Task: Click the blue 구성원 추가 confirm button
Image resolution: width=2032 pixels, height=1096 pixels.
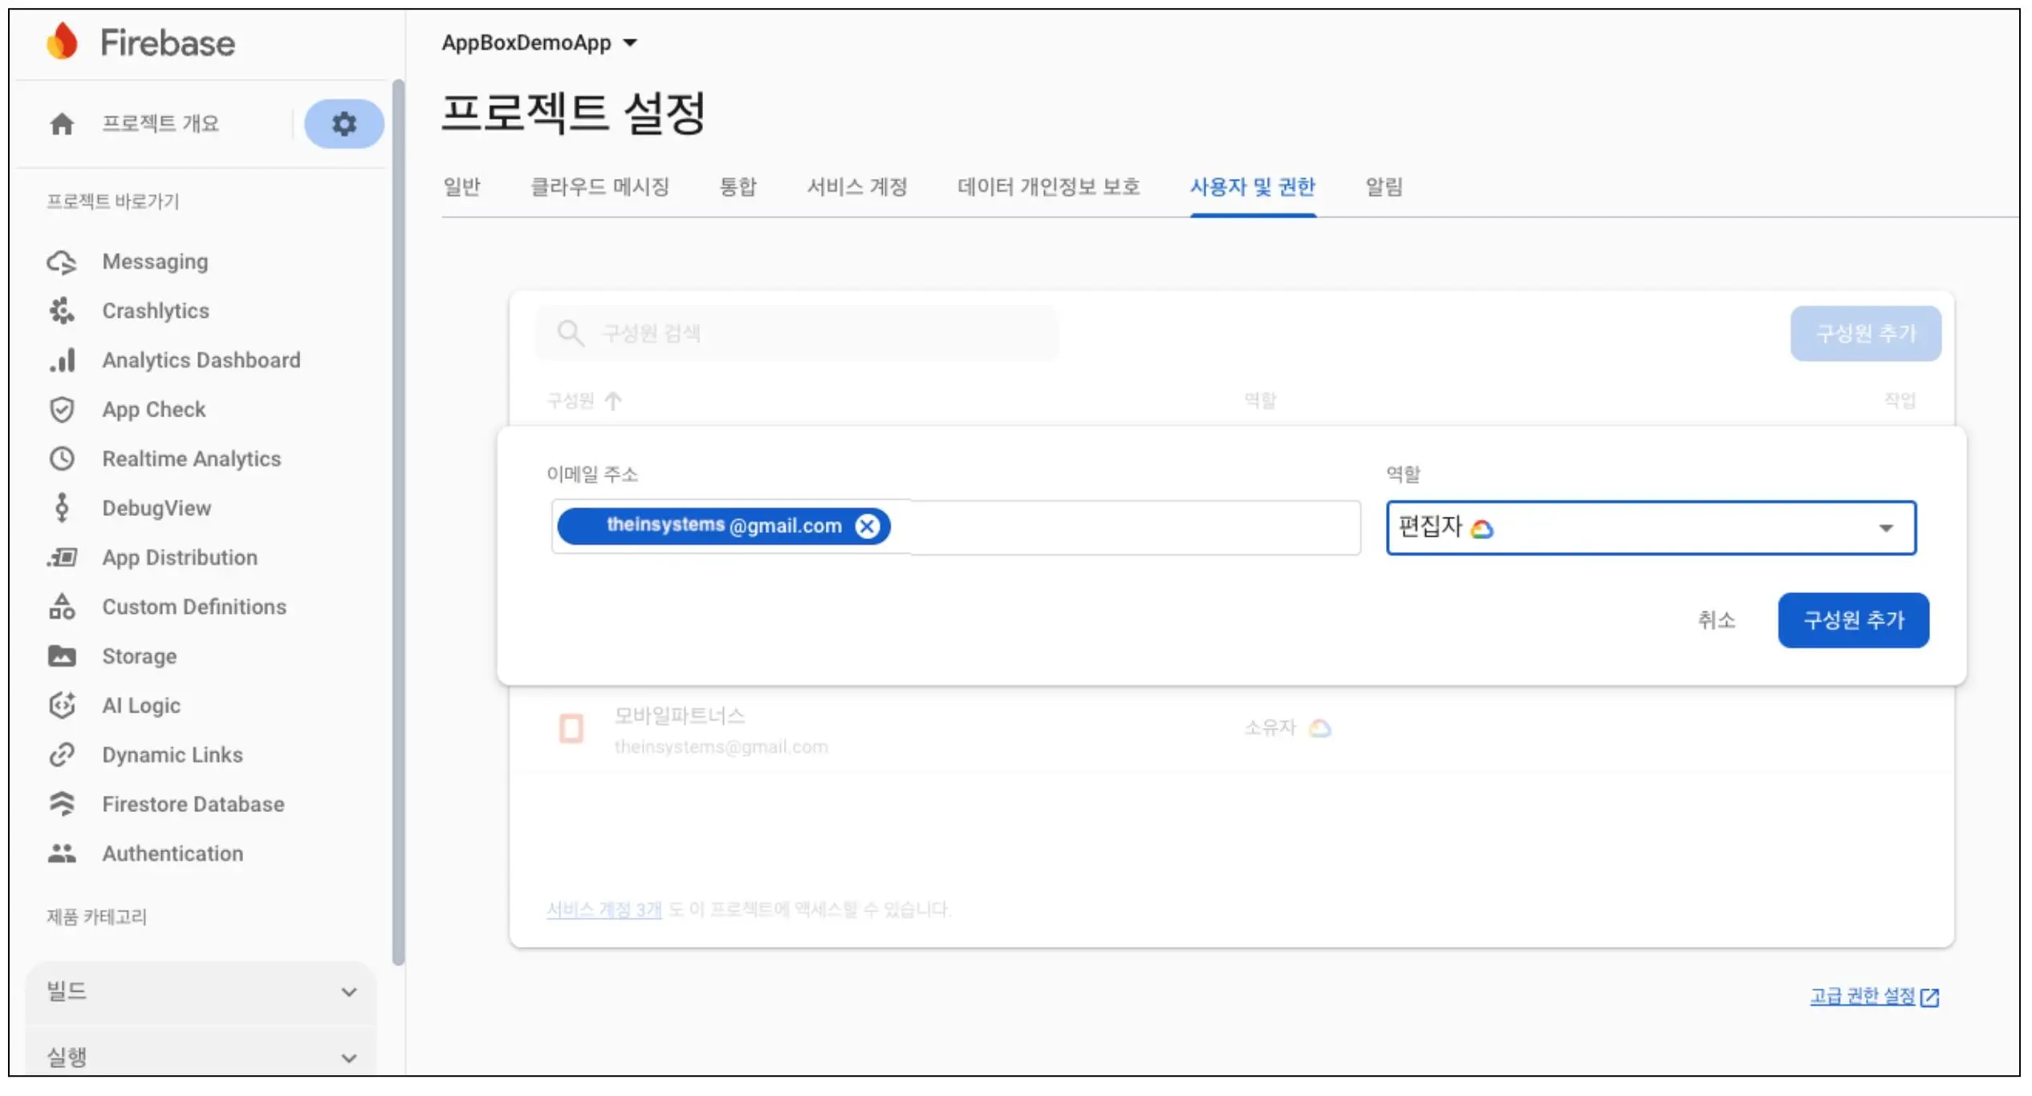Action: [x=1853, y=620]
